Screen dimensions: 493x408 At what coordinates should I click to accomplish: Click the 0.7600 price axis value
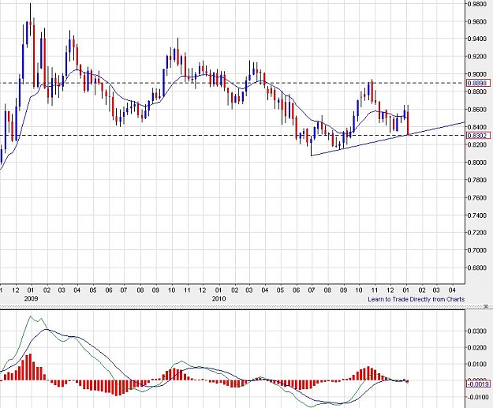pos(476,198)
